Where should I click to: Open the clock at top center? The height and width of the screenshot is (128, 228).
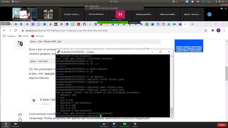[114, 1]
